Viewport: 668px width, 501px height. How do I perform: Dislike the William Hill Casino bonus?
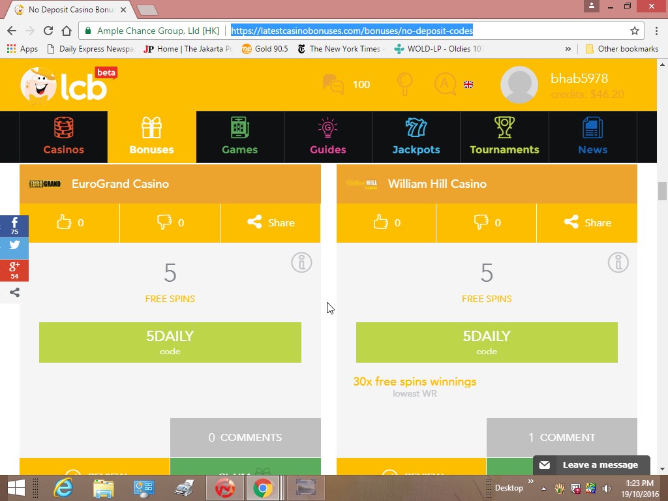click(487, 223)
